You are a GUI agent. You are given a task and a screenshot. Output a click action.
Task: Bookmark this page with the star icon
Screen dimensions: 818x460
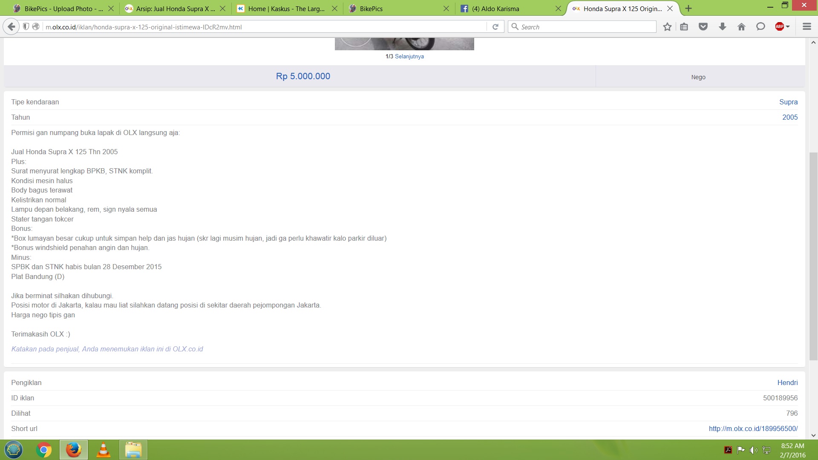[667, 27]
